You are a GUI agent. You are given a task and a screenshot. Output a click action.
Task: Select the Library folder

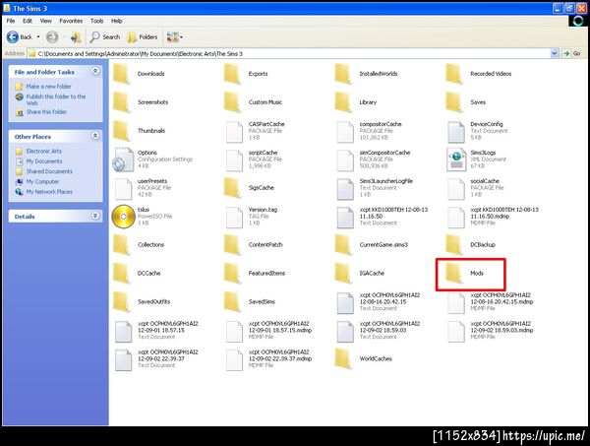[x=356, y=102]
